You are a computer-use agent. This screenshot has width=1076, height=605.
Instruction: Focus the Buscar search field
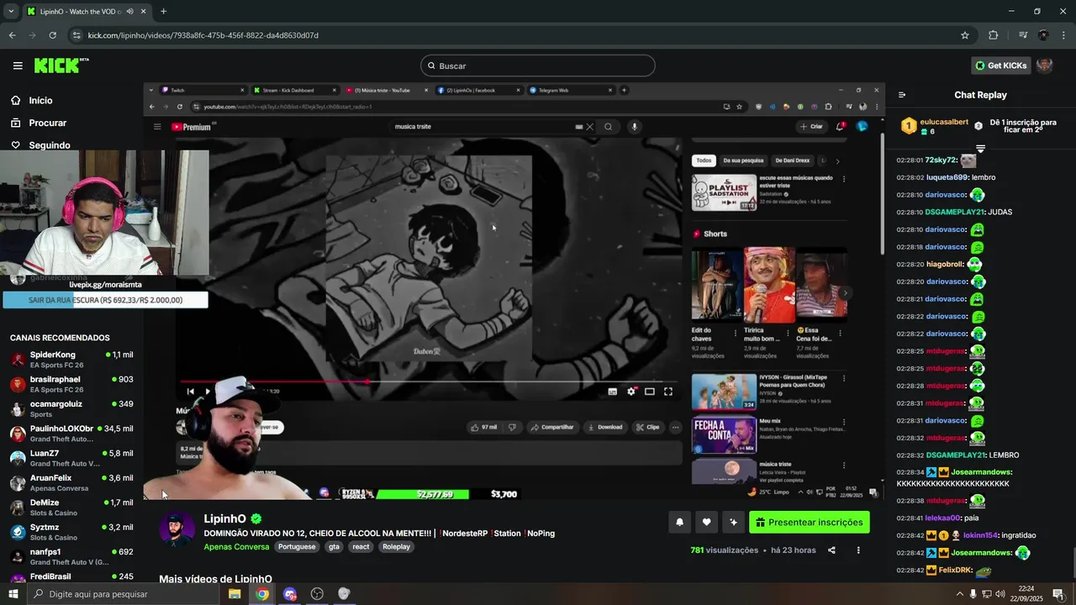[x=538, y=66]
